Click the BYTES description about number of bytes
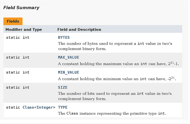190x124 pixels. pyautogui.click(x=115, y=46)
